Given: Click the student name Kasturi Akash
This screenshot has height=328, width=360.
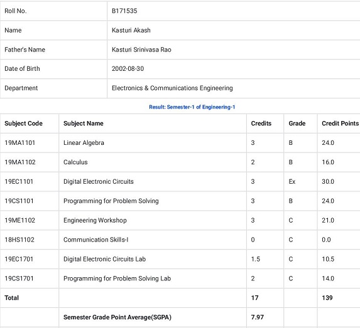Looking at the screenshot, I should point(131,30).
